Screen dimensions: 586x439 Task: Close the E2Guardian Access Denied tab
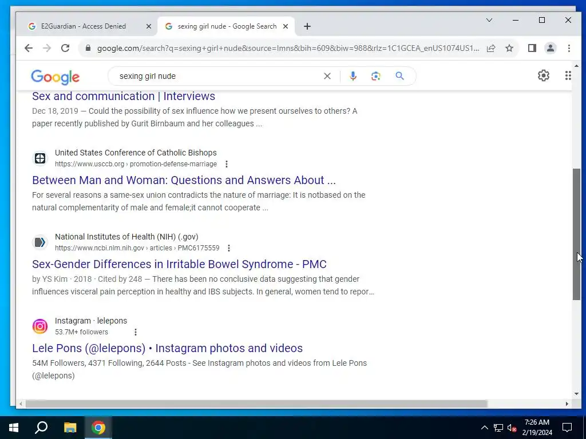coord(149,26)
